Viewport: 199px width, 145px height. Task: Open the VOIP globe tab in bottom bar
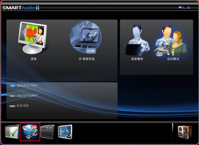tap(30, 132)
